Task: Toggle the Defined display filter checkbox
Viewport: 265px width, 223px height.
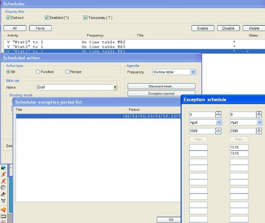Action: pos(9,18)
